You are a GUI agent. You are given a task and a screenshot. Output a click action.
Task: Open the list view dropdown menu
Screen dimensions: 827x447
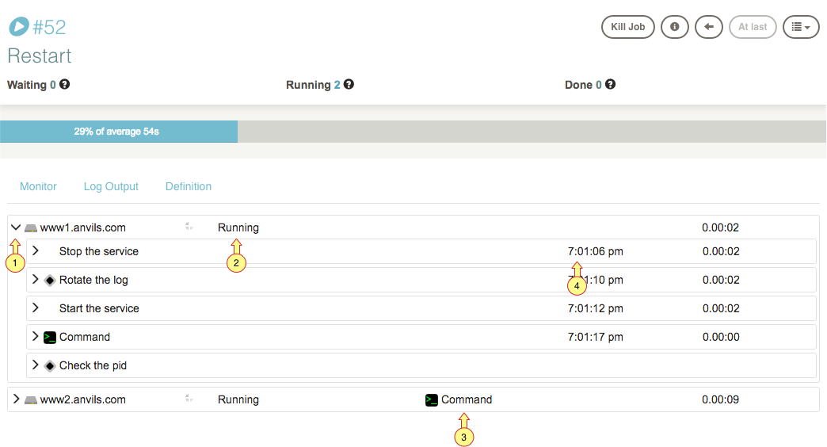[801, 27]
